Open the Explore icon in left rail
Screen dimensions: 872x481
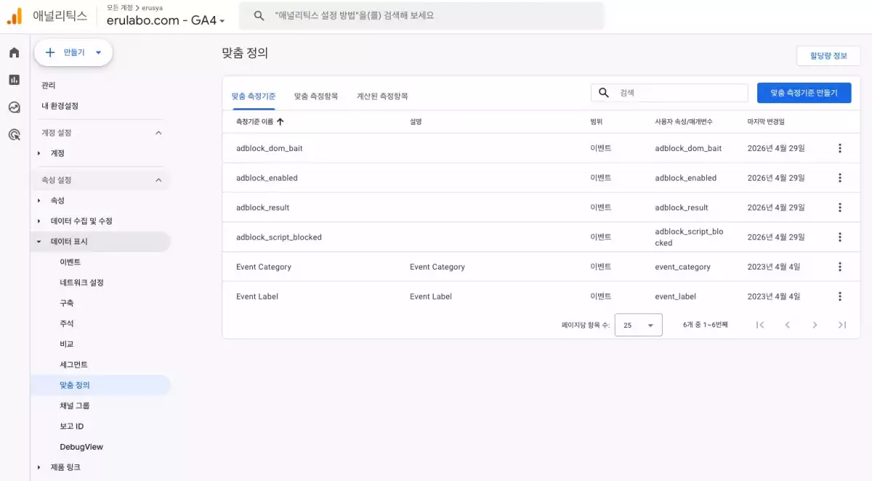click(14, 108)
